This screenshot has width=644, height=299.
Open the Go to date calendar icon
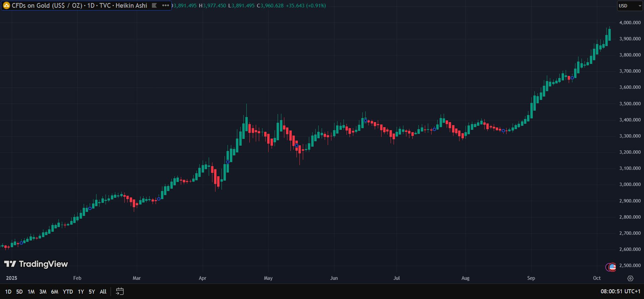click(120, 292)
